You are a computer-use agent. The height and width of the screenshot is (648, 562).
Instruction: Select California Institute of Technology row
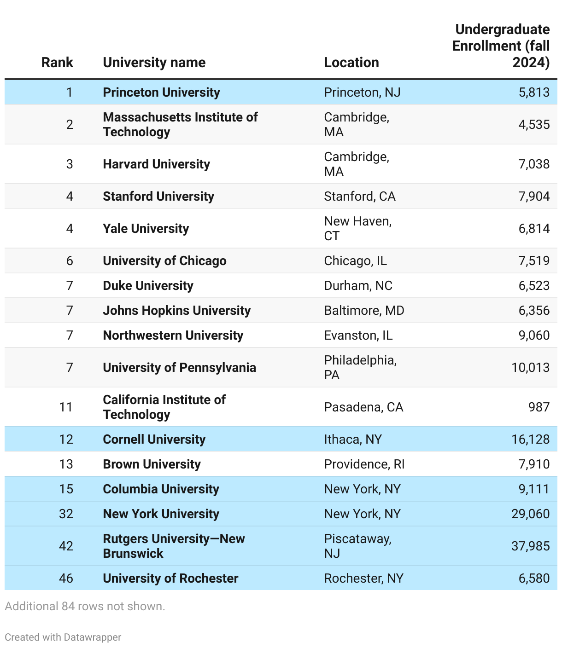pyautogui.click(x=281, y=407)
